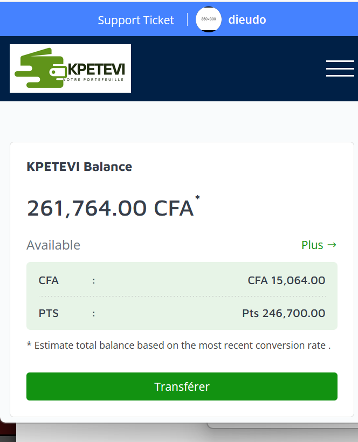Click the asterisk beside total balance

coord(198,198)
